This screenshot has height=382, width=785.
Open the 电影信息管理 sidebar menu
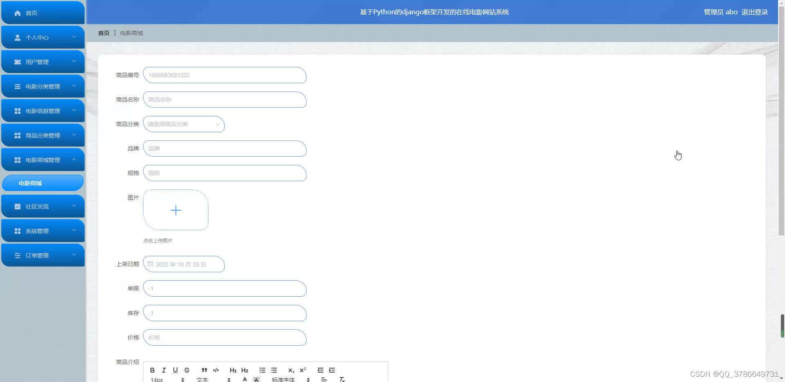pos(43,111)
